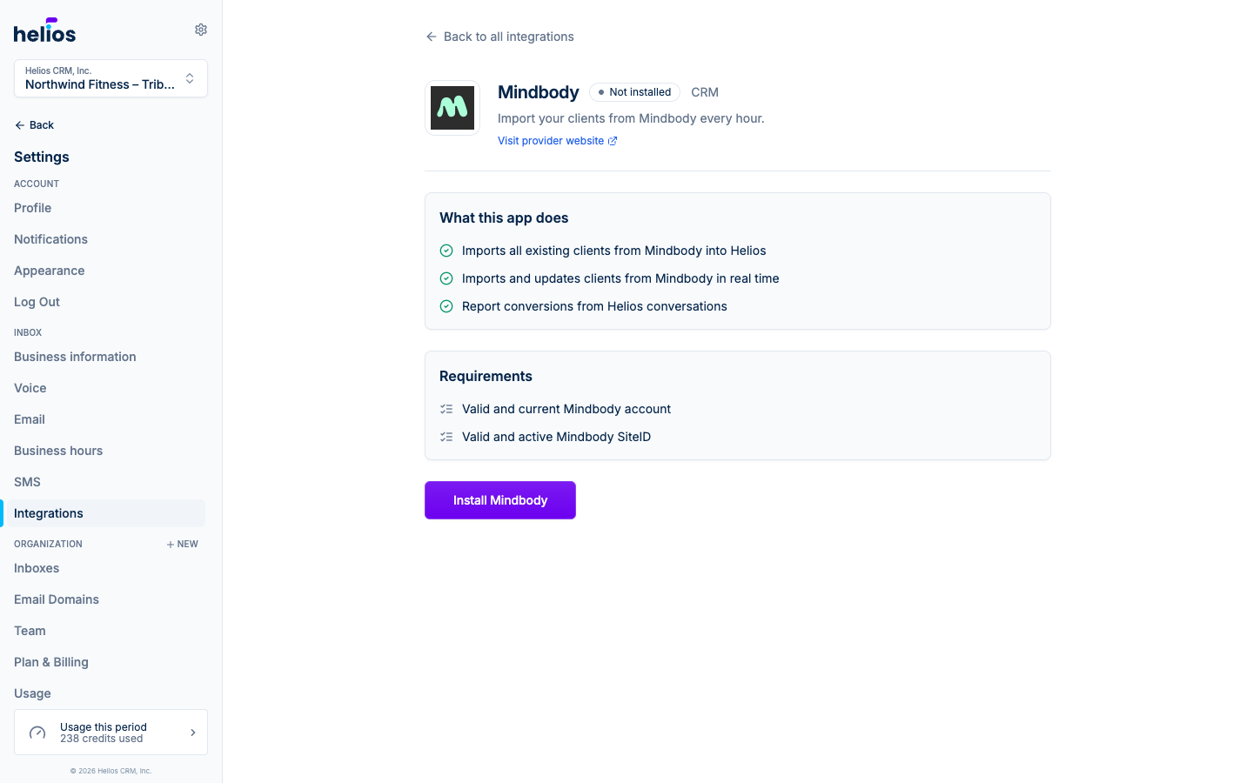Click the external link icon next to provider website
Screen dimensions: 1253x783
tap(613, 141)
